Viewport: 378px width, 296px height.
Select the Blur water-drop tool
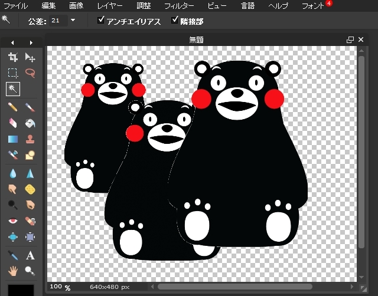pyautogui.click(x=13, y=173)
